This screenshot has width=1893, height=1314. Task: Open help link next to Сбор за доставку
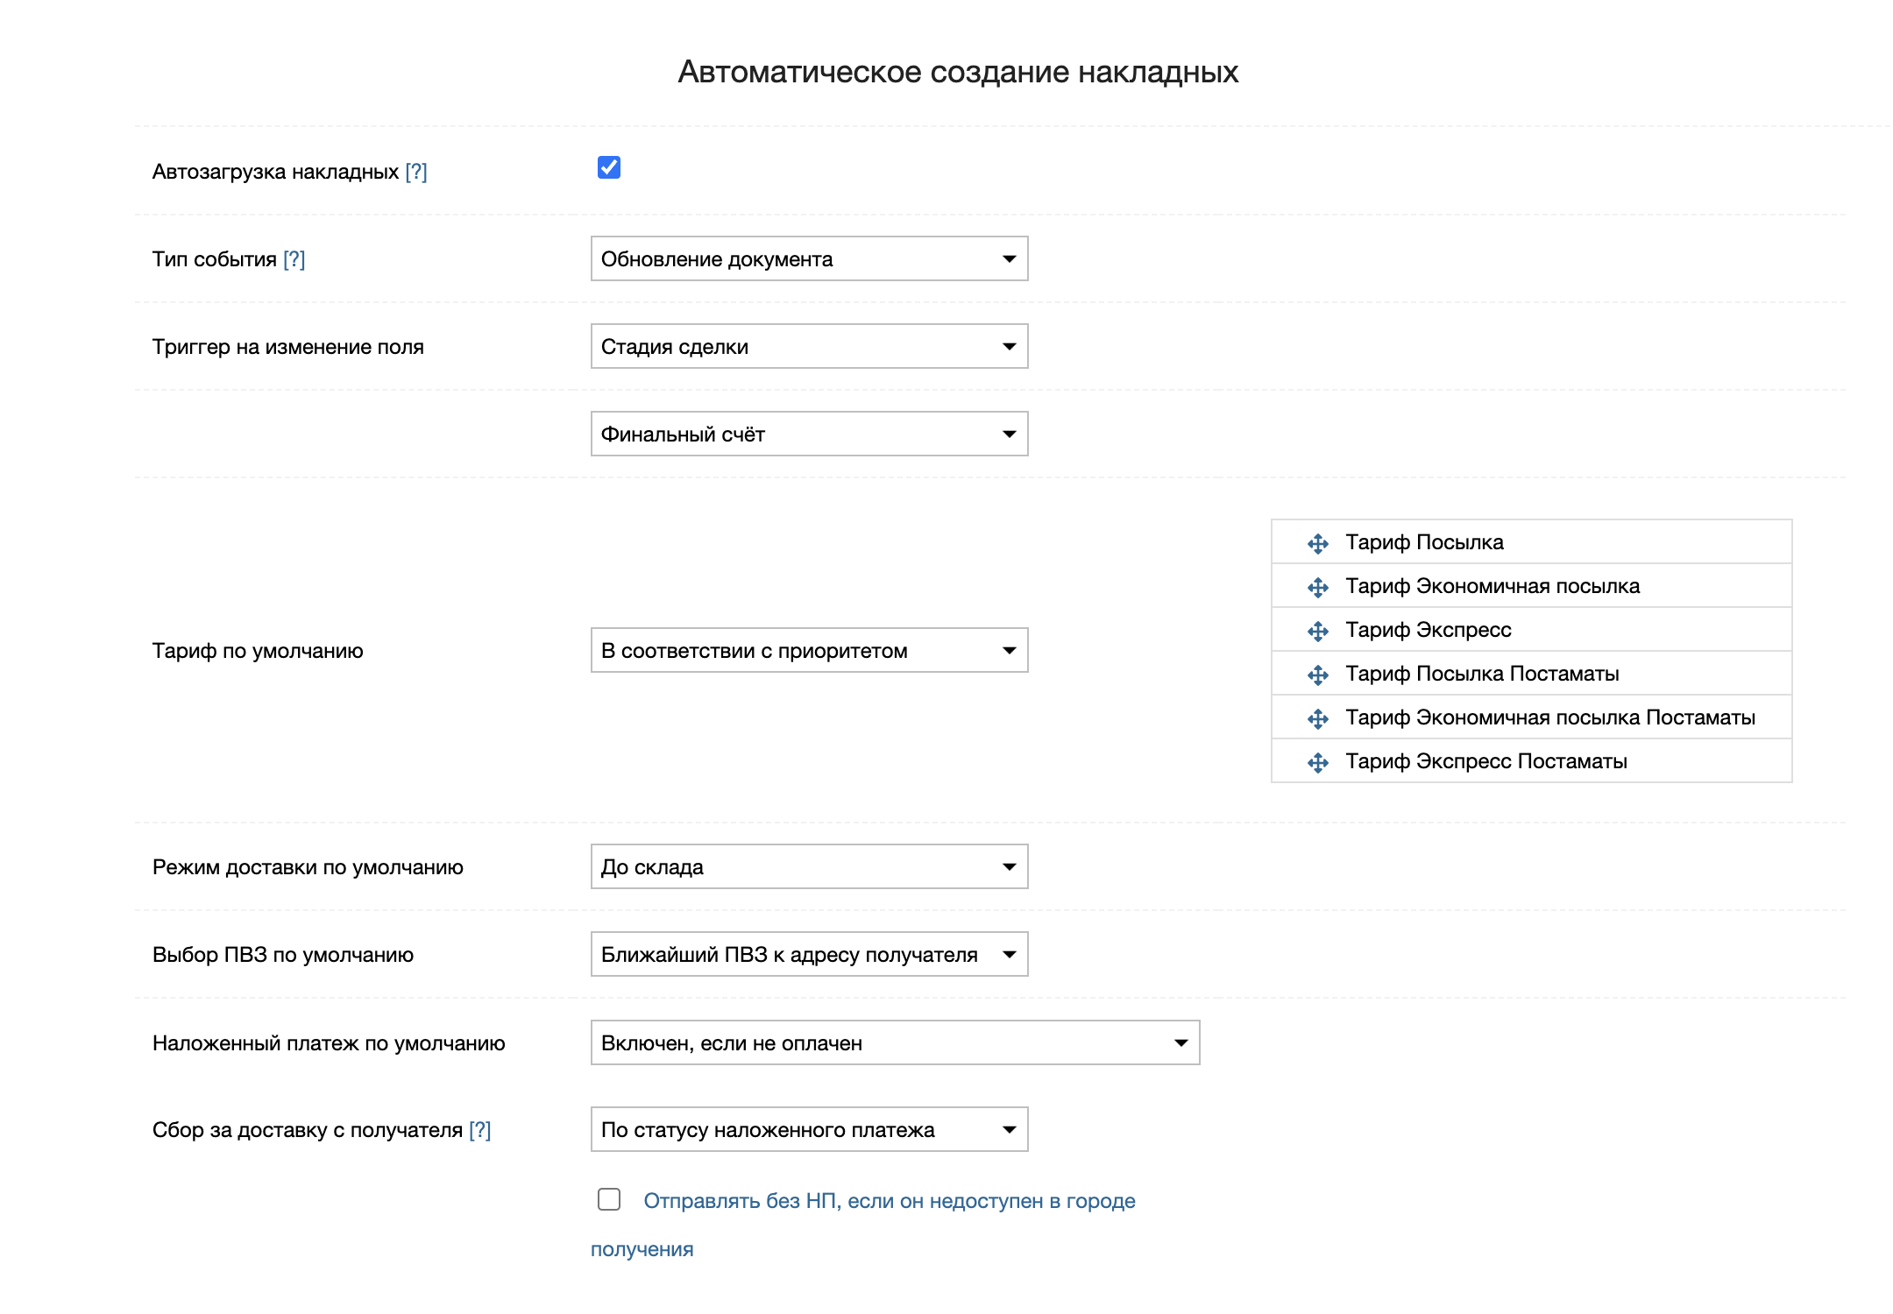(x=480, y=1130)
